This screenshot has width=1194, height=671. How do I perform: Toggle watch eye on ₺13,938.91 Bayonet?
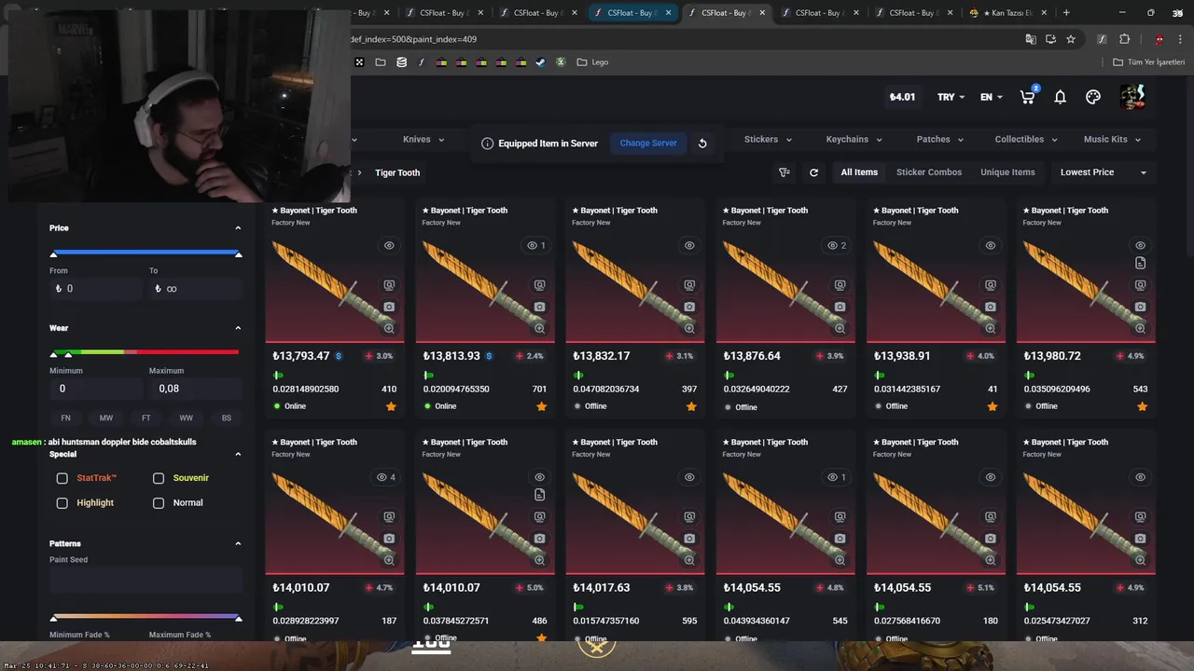990,246
